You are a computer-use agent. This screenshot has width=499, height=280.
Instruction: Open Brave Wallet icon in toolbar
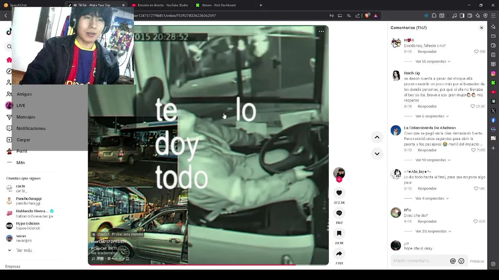(470, 16)
